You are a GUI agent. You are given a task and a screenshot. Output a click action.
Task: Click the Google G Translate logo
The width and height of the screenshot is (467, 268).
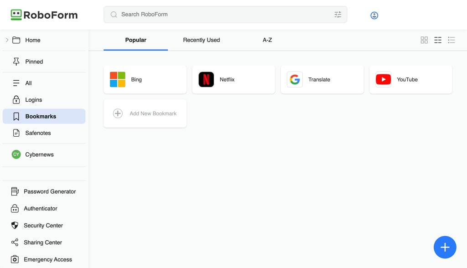295,79
